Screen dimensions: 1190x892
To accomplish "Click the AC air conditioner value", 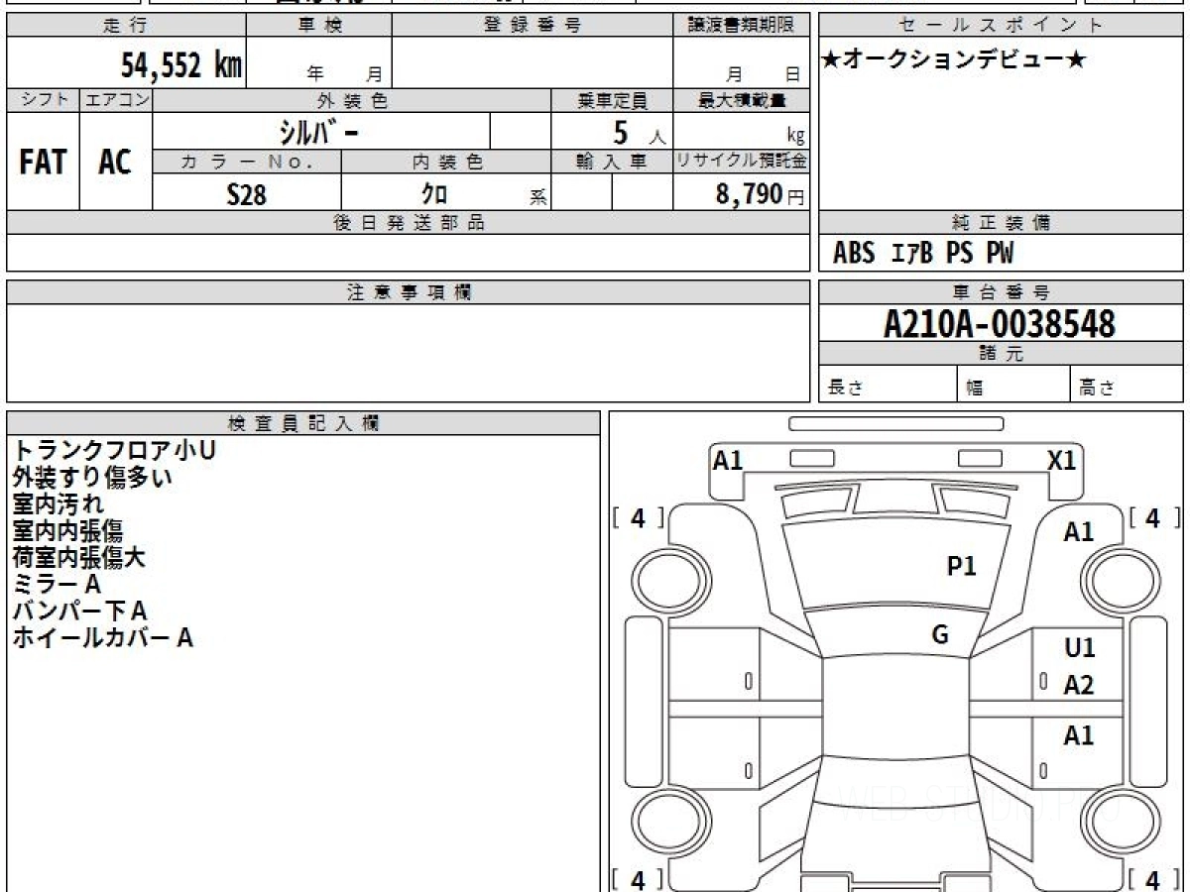I will (x=115, y=162).
